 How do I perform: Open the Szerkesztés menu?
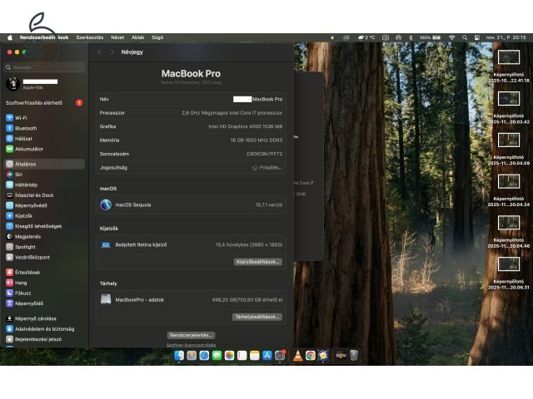[90, 37]
